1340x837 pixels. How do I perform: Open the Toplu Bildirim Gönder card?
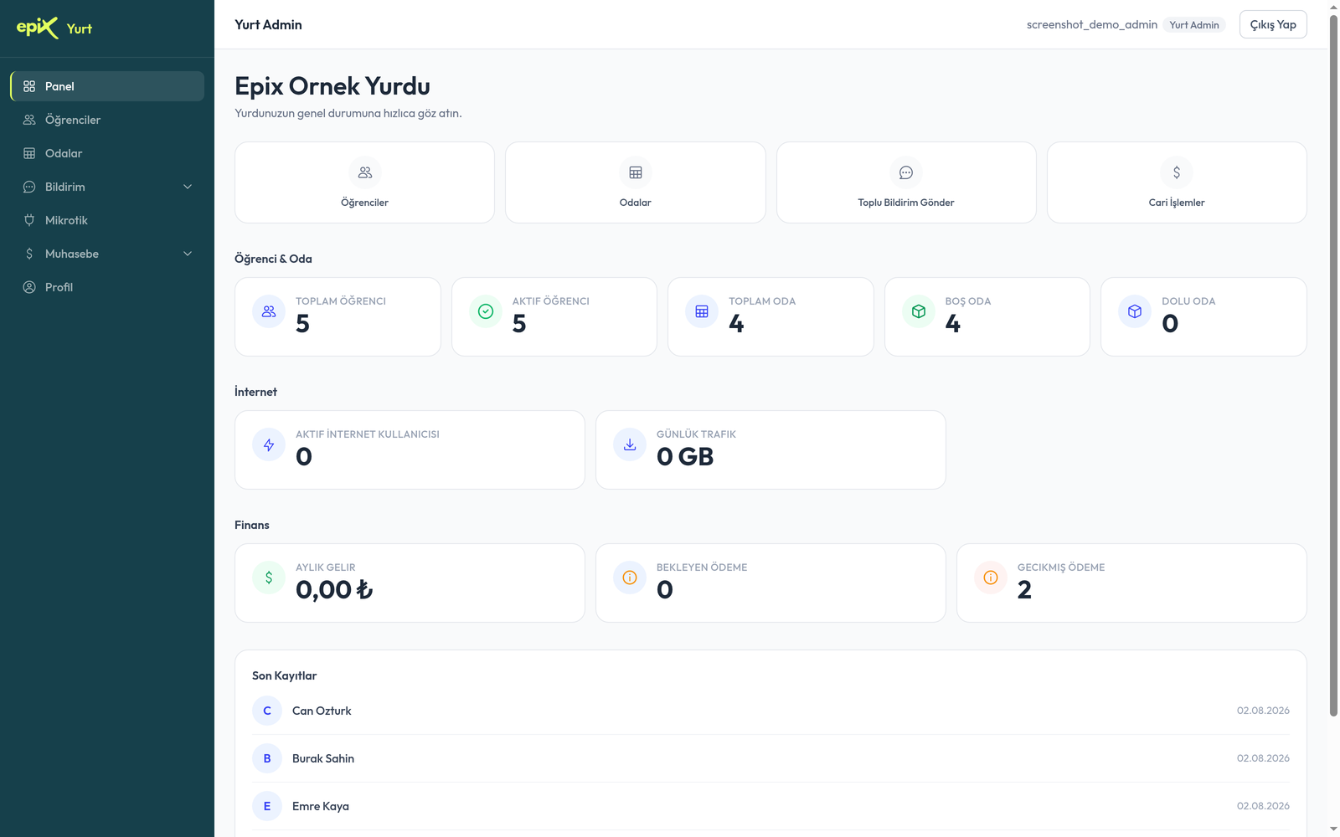coord(906,182)
